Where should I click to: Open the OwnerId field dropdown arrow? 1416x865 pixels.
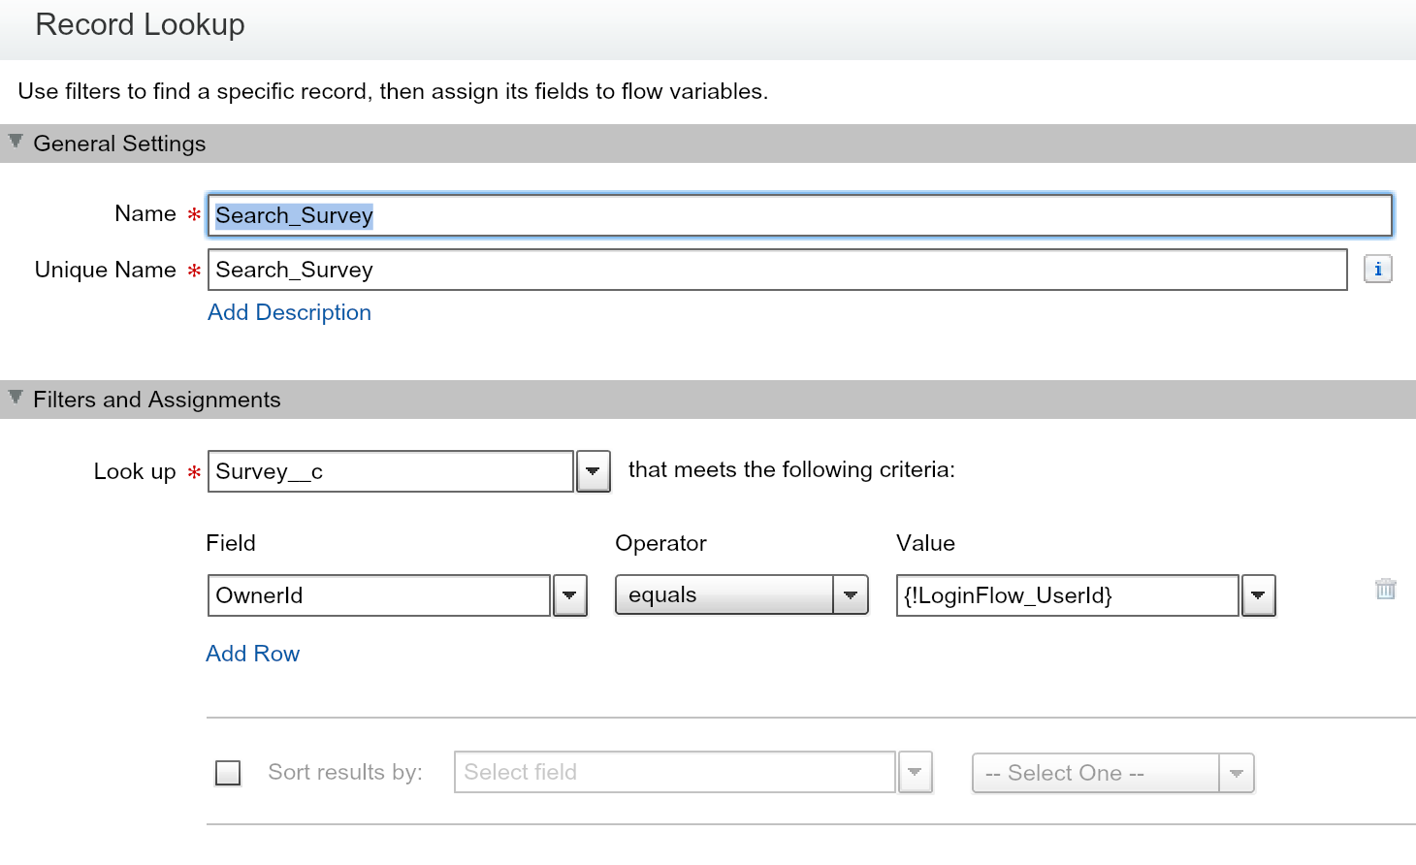[569, 595]
